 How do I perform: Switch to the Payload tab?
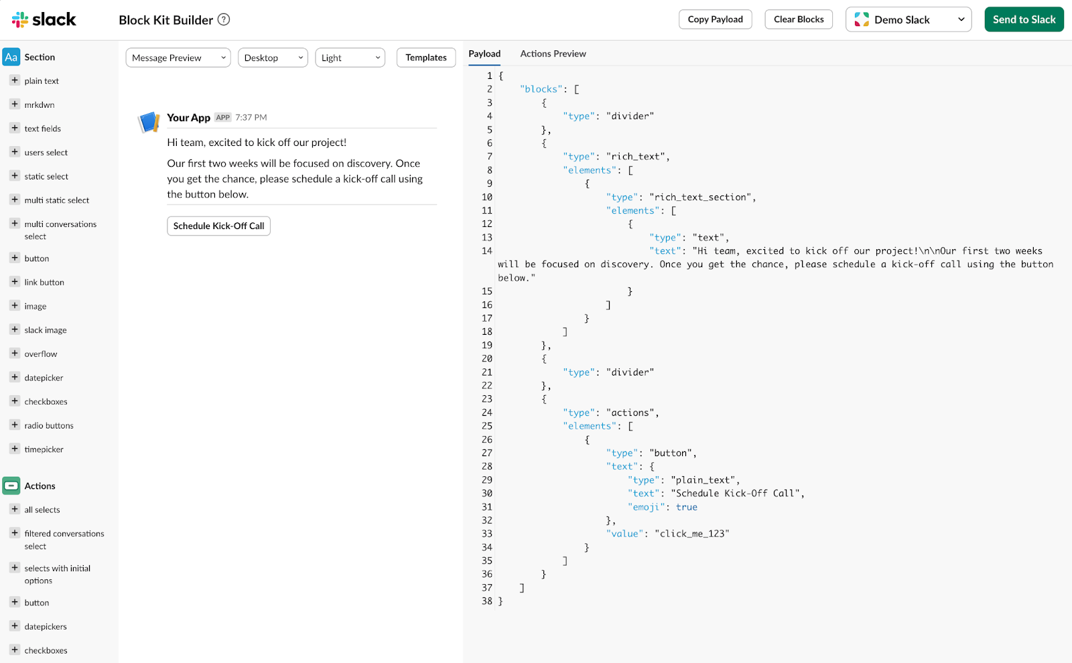484,54
